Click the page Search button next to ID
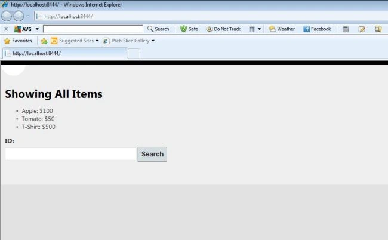Viewport: 388px width, 240px height. (152, 154)
